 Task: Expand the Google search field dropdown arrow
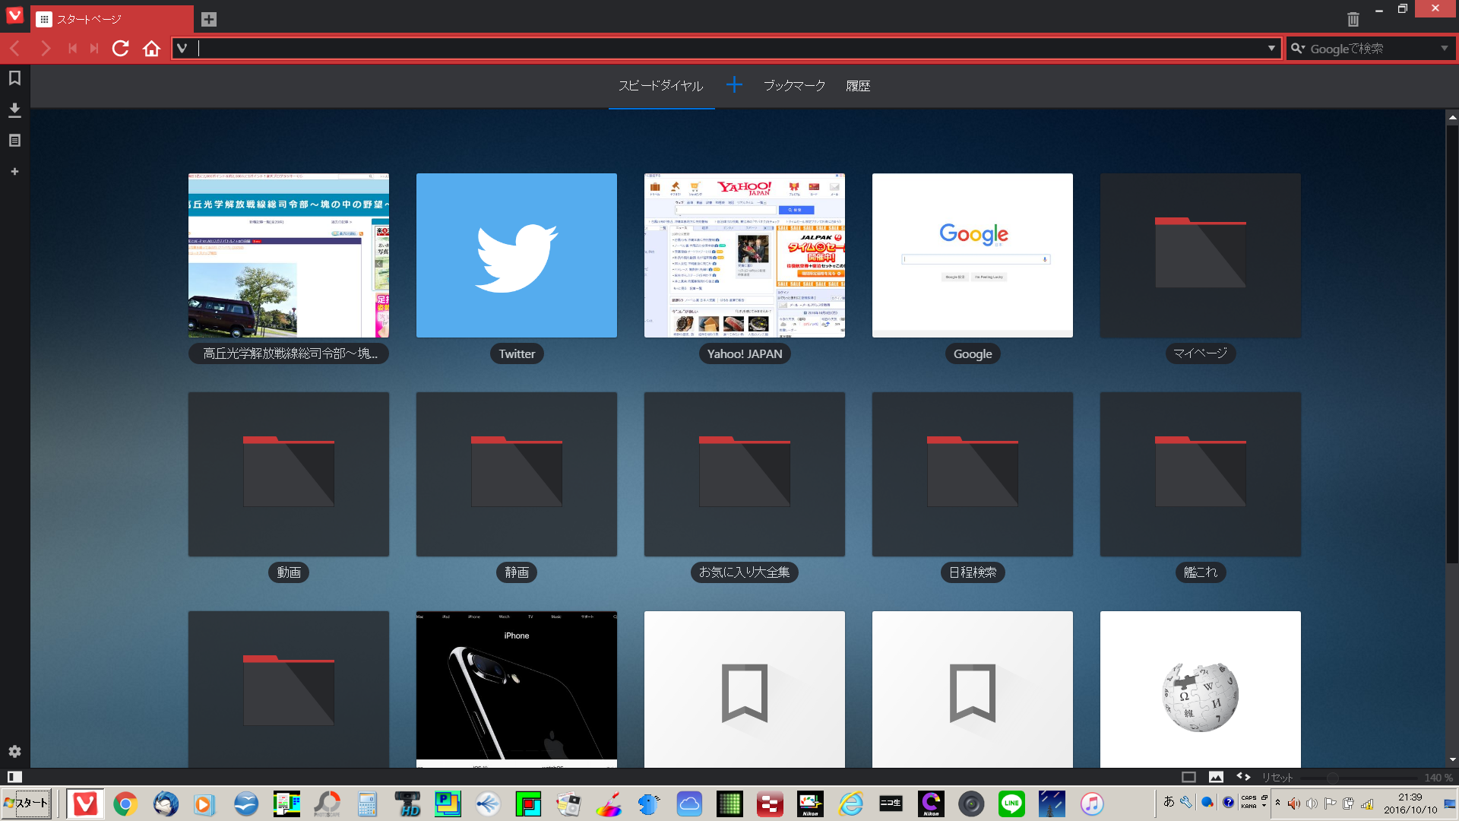click(1444, 49)
